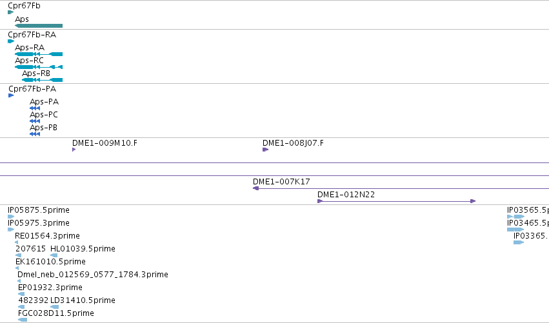Click the HL01039.5prime EST glyph
This screenshot has width=549, height=323.
[x=54, y=255]
